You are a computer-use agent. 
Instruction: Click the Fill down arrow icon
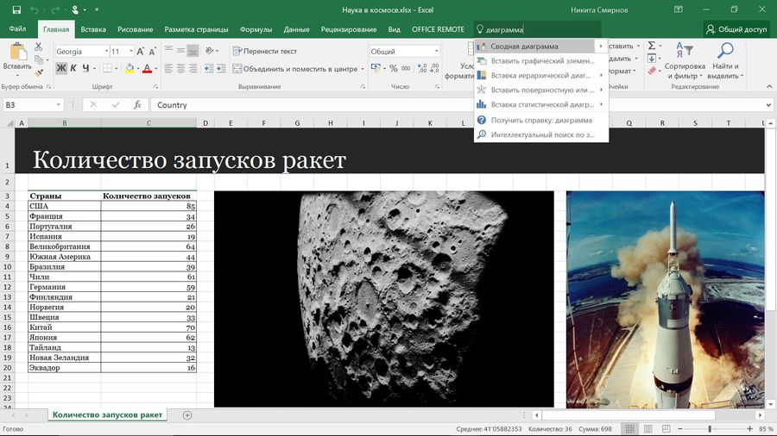point(652,59)
